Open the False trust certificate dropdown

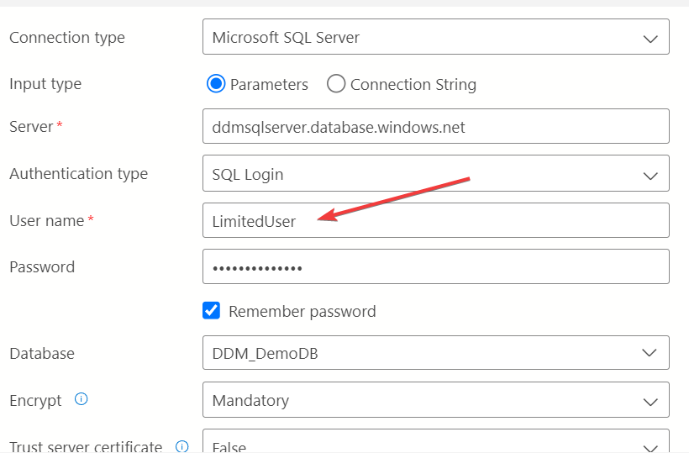click(x=436, y=441)
